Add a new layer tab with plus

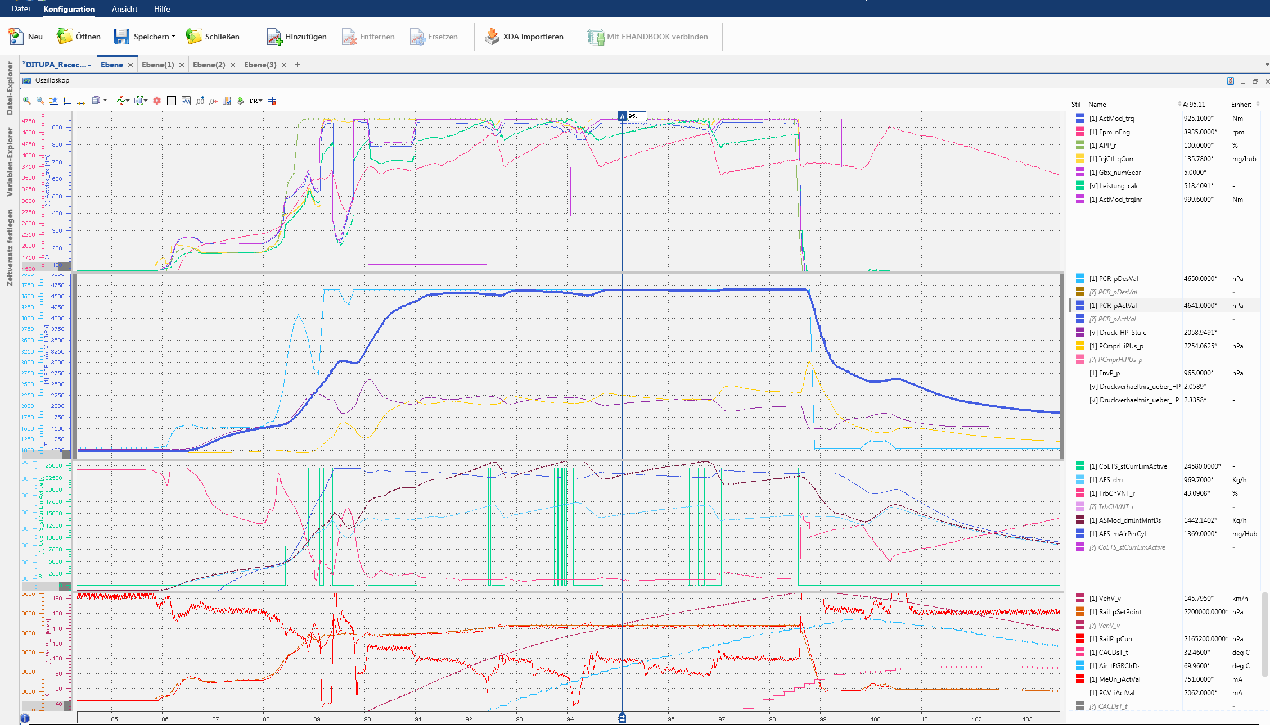coord(298,65)
